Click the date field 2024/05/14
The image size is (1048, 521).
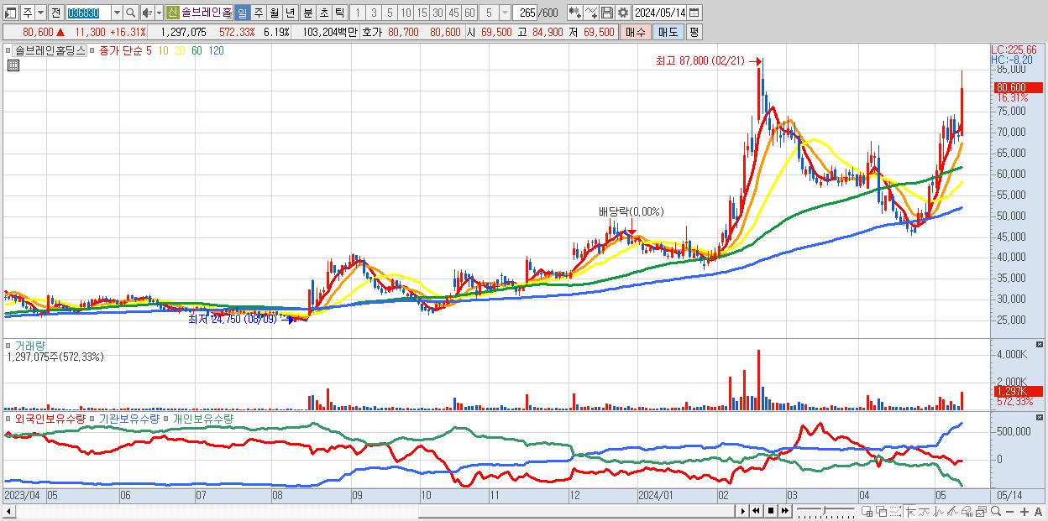[x=660, y=13]
